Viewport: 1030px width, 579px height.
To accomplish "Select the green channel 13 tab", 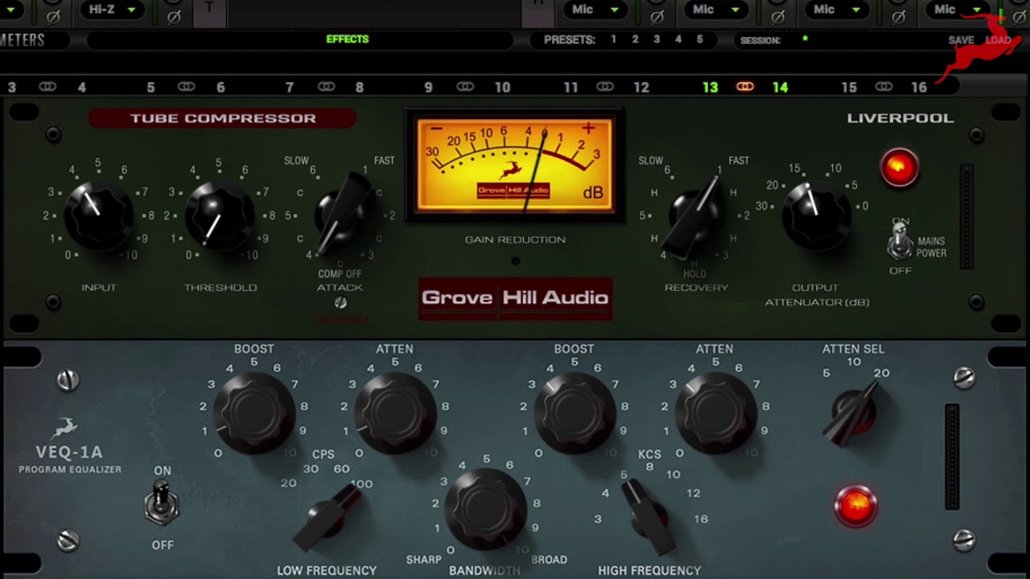I will click(710, 87).
